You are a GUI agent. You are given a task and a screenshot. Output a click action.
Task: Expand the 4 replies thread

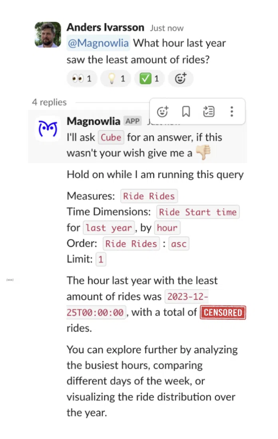49,102
